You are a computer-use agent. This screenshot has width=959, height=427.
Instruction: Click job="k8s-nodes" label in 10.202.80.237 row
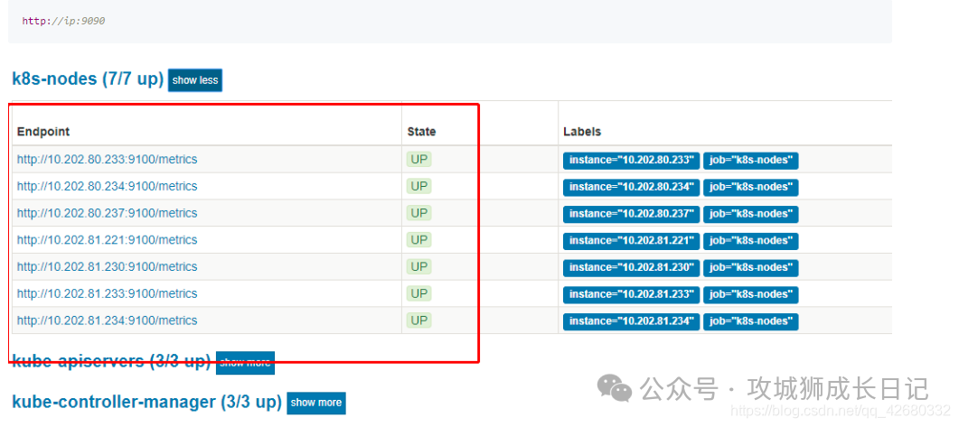[751, 215]
